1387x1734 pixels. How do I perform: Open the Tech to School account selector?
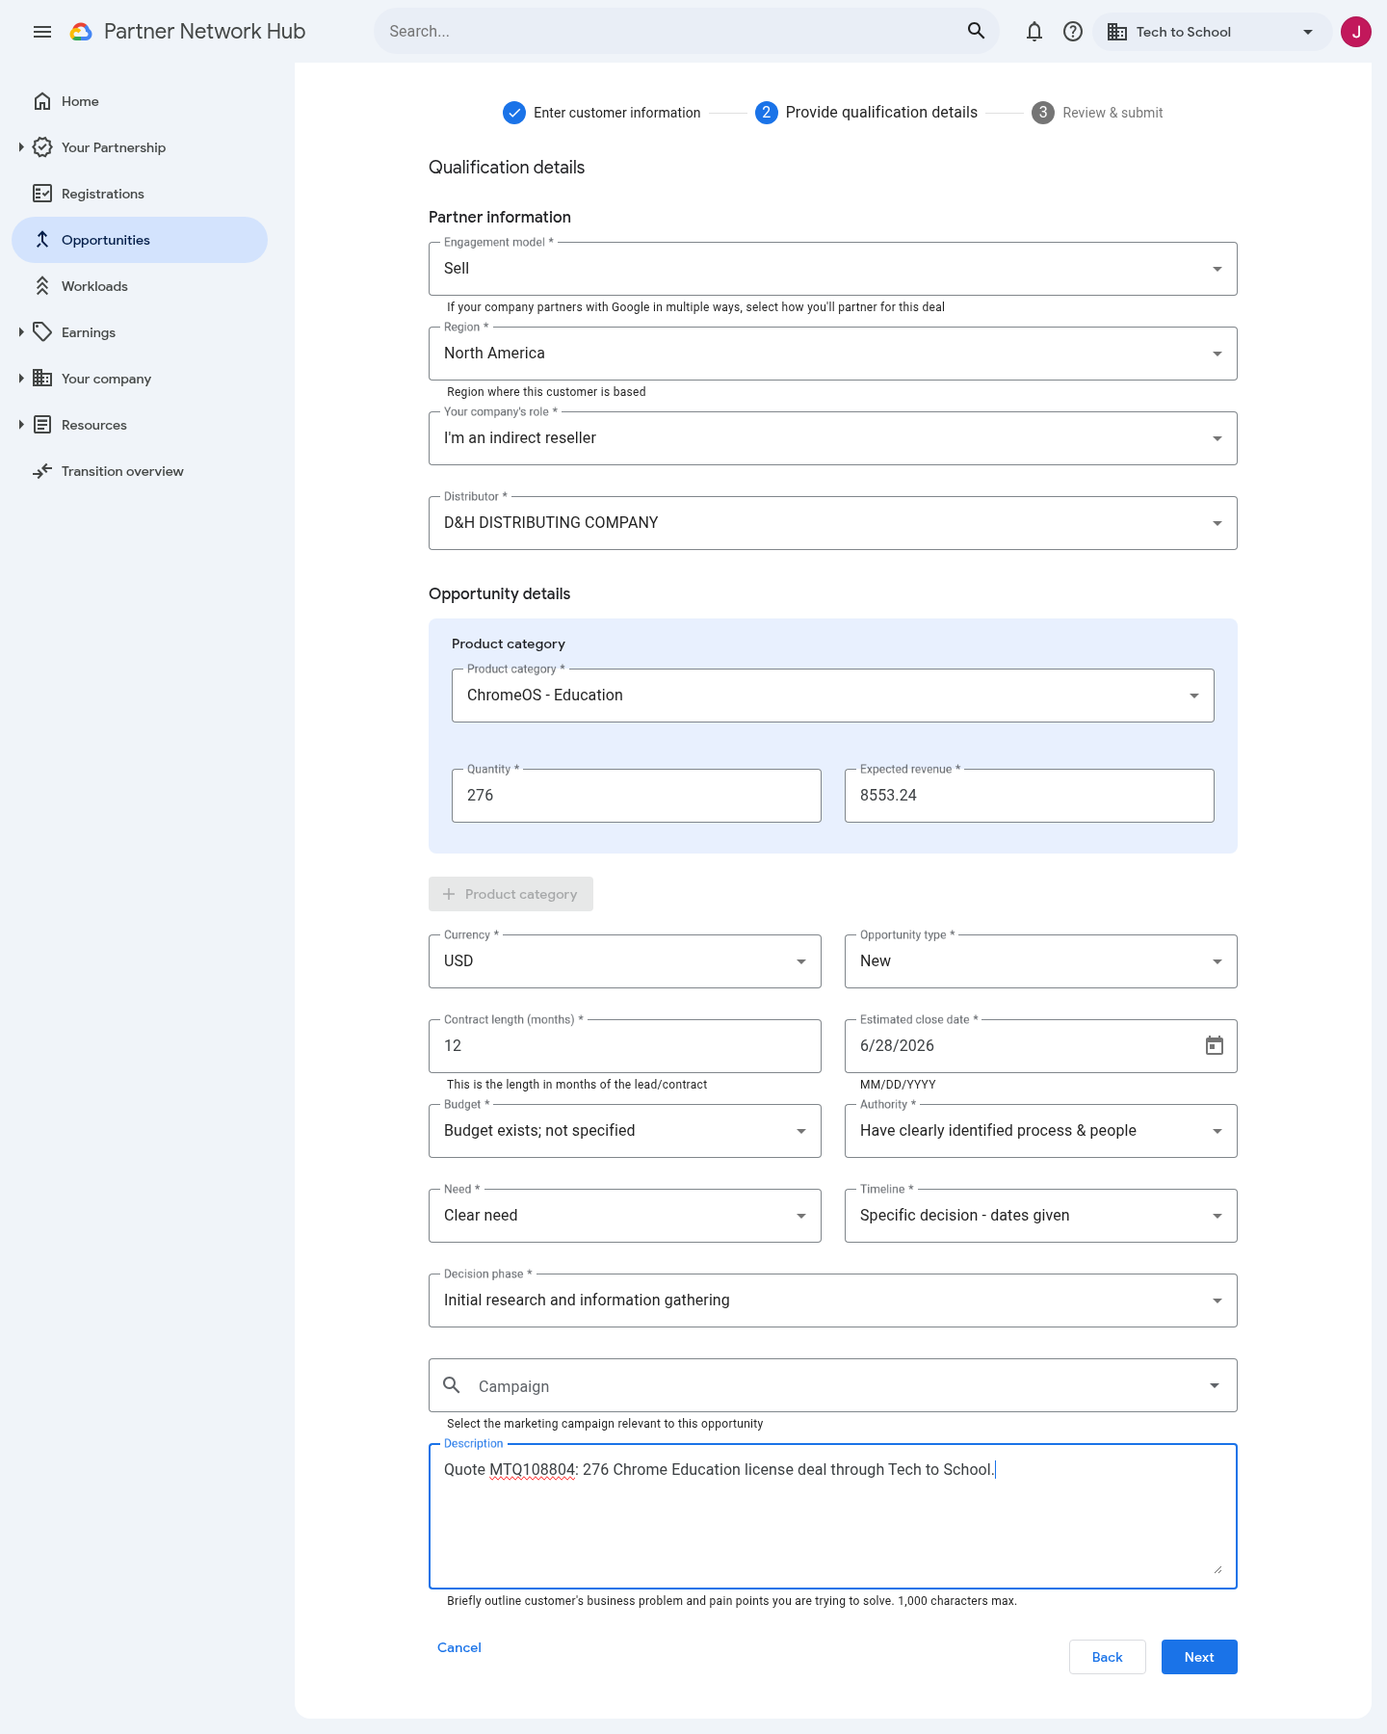(x=1212, y=32)
